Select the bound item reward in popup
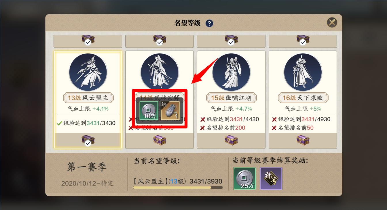Viewport: 387px width, 210px height. [170, 111]
